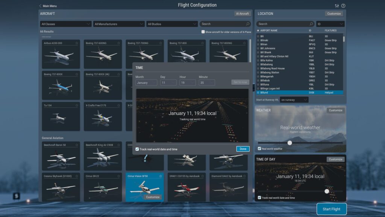The image size is (385, 217).
Task: Toggle the Real-world weather checkbox
Action: pyautogui.click(x=259, y=148)
